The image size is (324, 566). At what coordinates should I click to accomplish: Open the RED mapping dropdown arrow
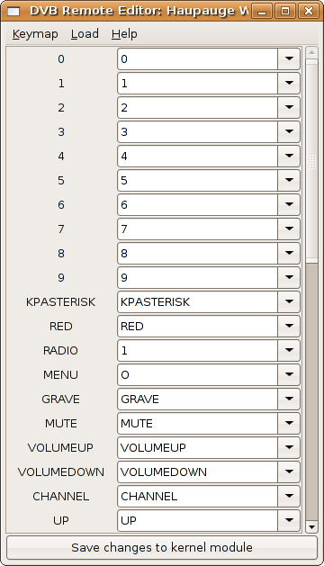coord(289,326)
